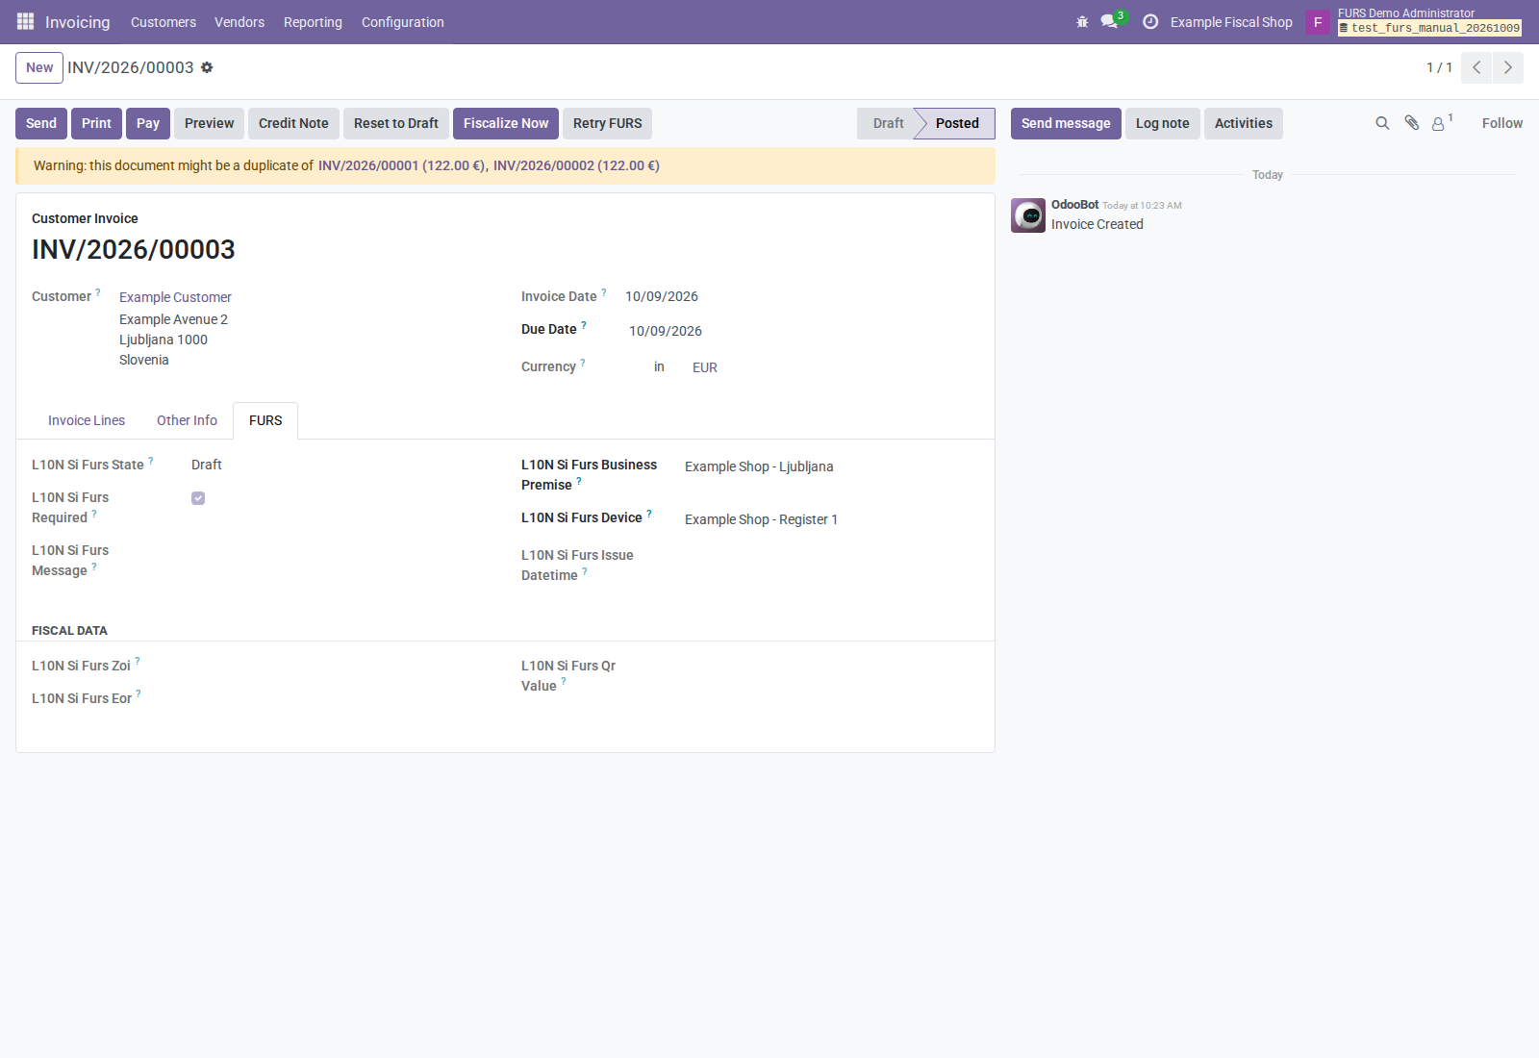1539x1058 pixels.
Task: Search messages in chatter magnifier icon
Action: [1382, 123]
